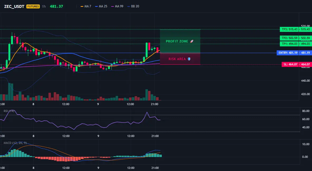Toggle the MA 7 legend entry
312x171 pixels.
coord(86,6)
